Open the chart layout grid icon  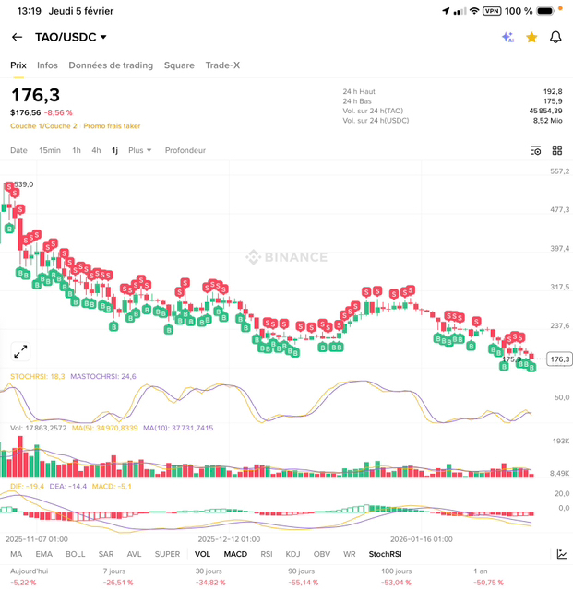557,150
